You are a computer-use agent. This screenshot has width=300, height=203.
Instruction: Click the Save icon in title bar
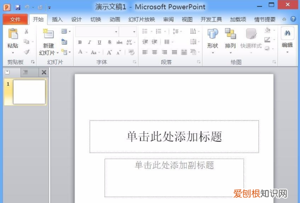[x=18, y=8]
